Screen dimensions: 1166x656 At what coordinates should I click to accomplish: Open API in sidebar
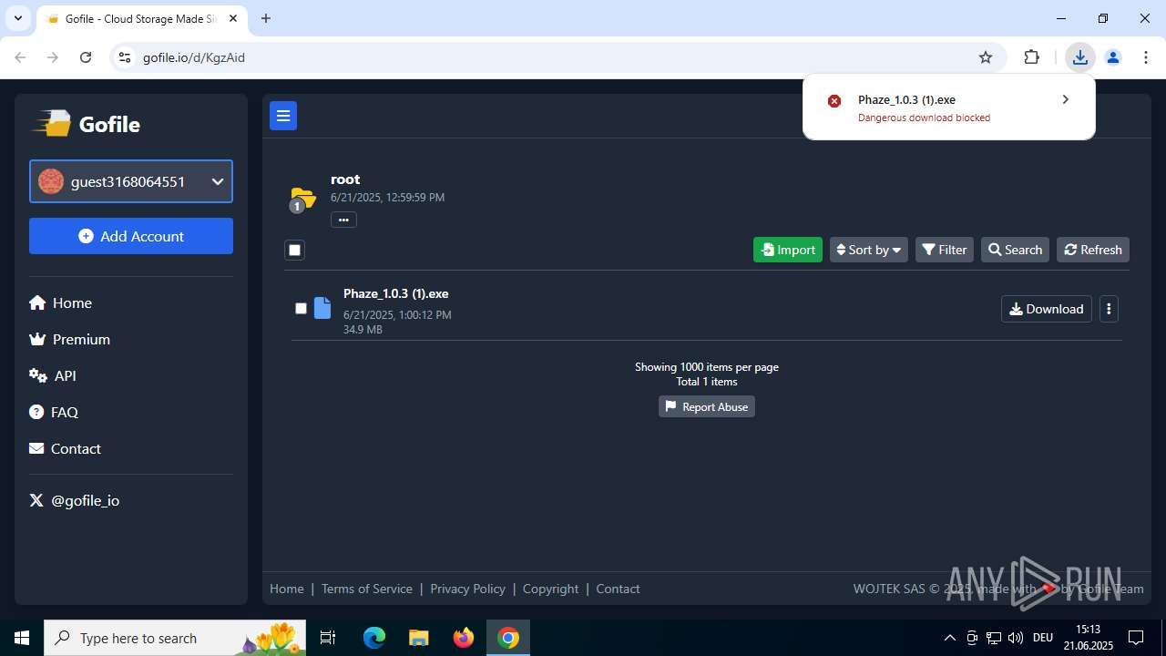[x=53, y=375]
